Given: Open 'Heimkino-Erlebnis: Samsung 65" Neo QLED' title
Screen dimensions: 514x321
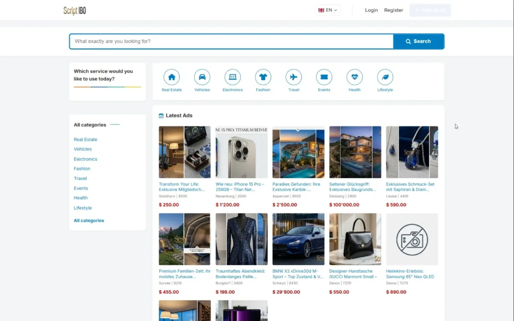Looking at the screenshot, I should (x=410, y=274).
